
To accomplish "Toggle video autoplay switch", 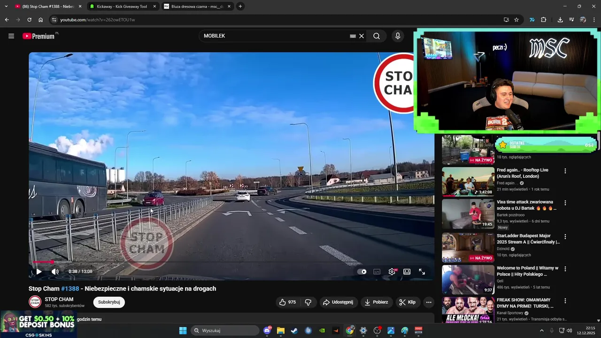I will click(362, 271).
